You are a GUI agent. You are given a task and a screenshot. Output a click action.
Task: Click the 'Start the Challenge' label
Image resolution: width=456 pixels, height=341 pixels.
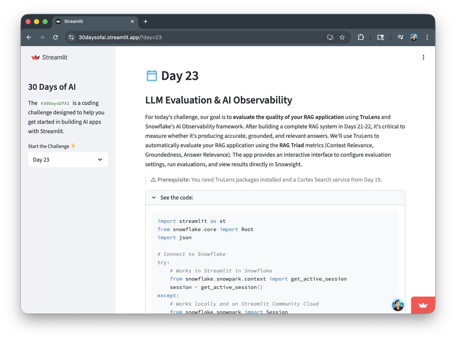pos(52,146)
